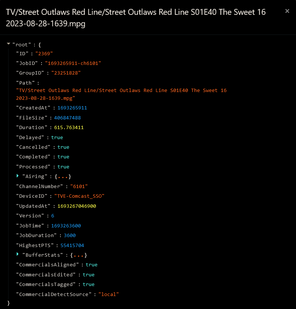Click the CommercialDetectSource value local
Viewport: 296px width, 309px height.
pos(109,294)
